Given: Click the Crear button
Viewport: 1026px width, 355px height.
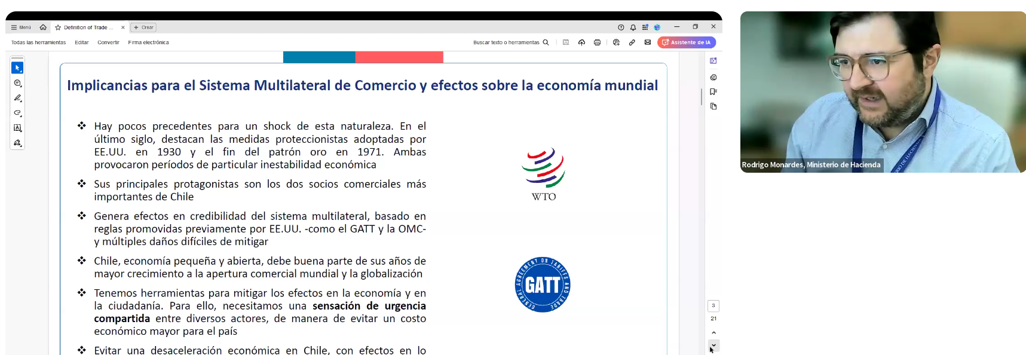Looking at the screenshot, I should click(143, 27).
